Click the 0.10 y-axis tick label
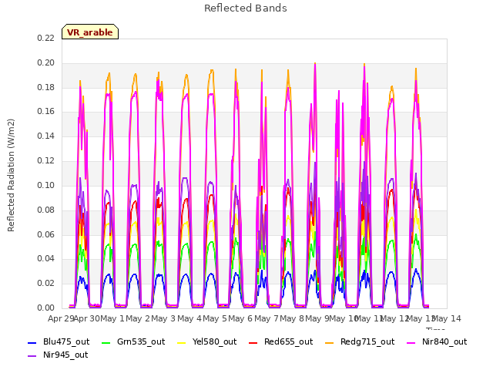Screen dimensions: 493x370 (x=46, y=185)
